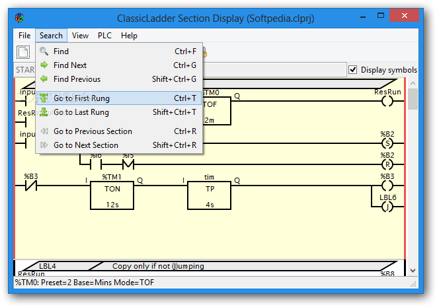Open the Help menu
Screen dimensions: 437x307
pyautogui.click(x=129, y=36)
